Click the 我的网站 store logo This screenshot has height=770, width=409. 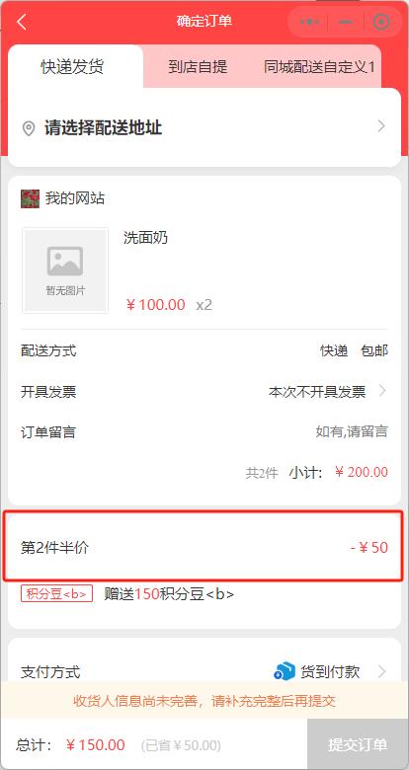(30, 198)
